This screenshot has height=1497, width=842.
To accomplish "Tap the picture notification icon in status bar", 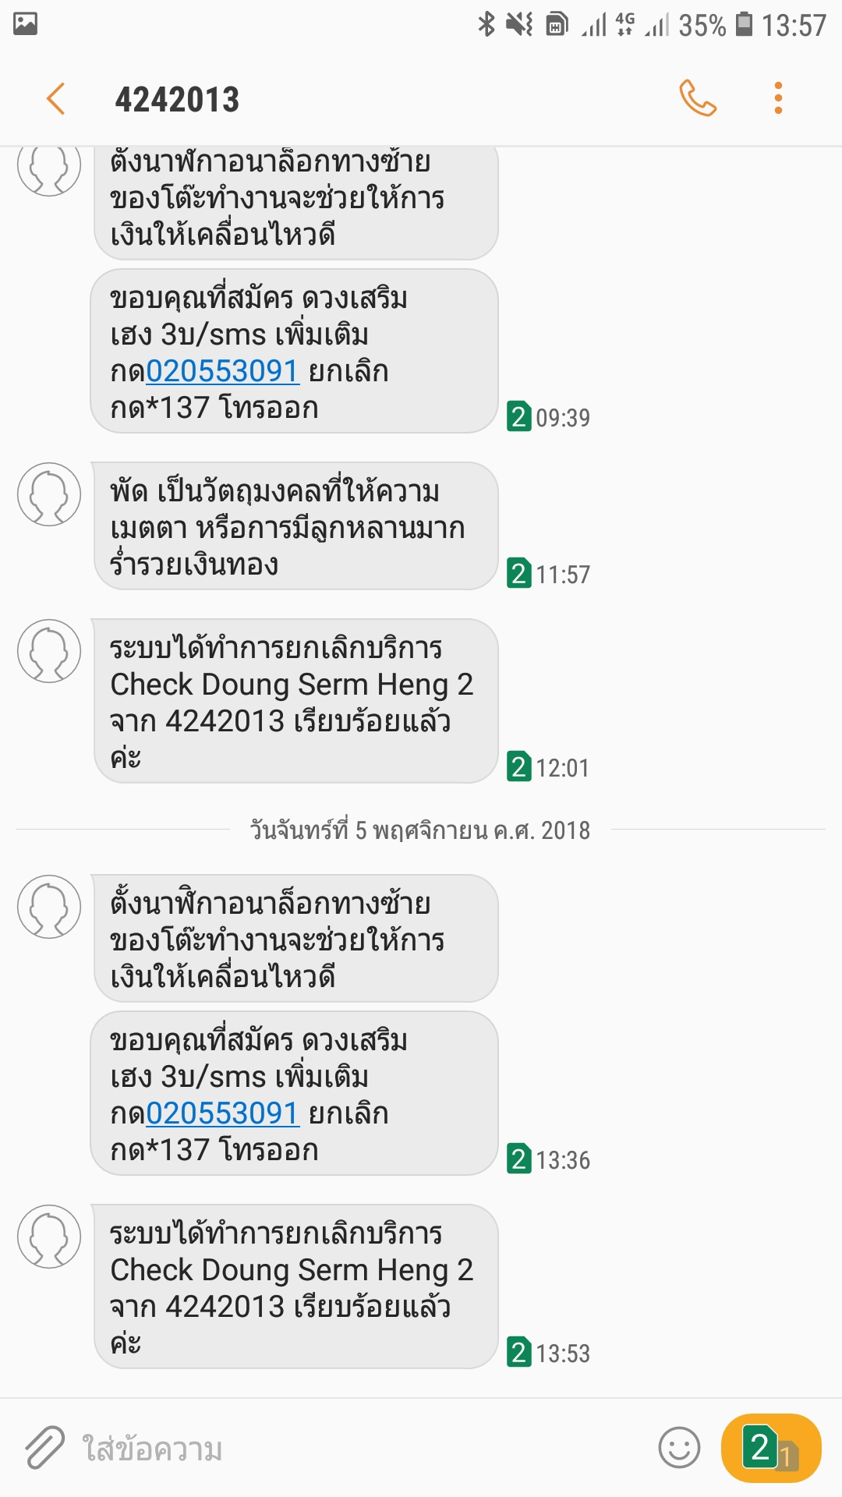I will coord(26,23).
